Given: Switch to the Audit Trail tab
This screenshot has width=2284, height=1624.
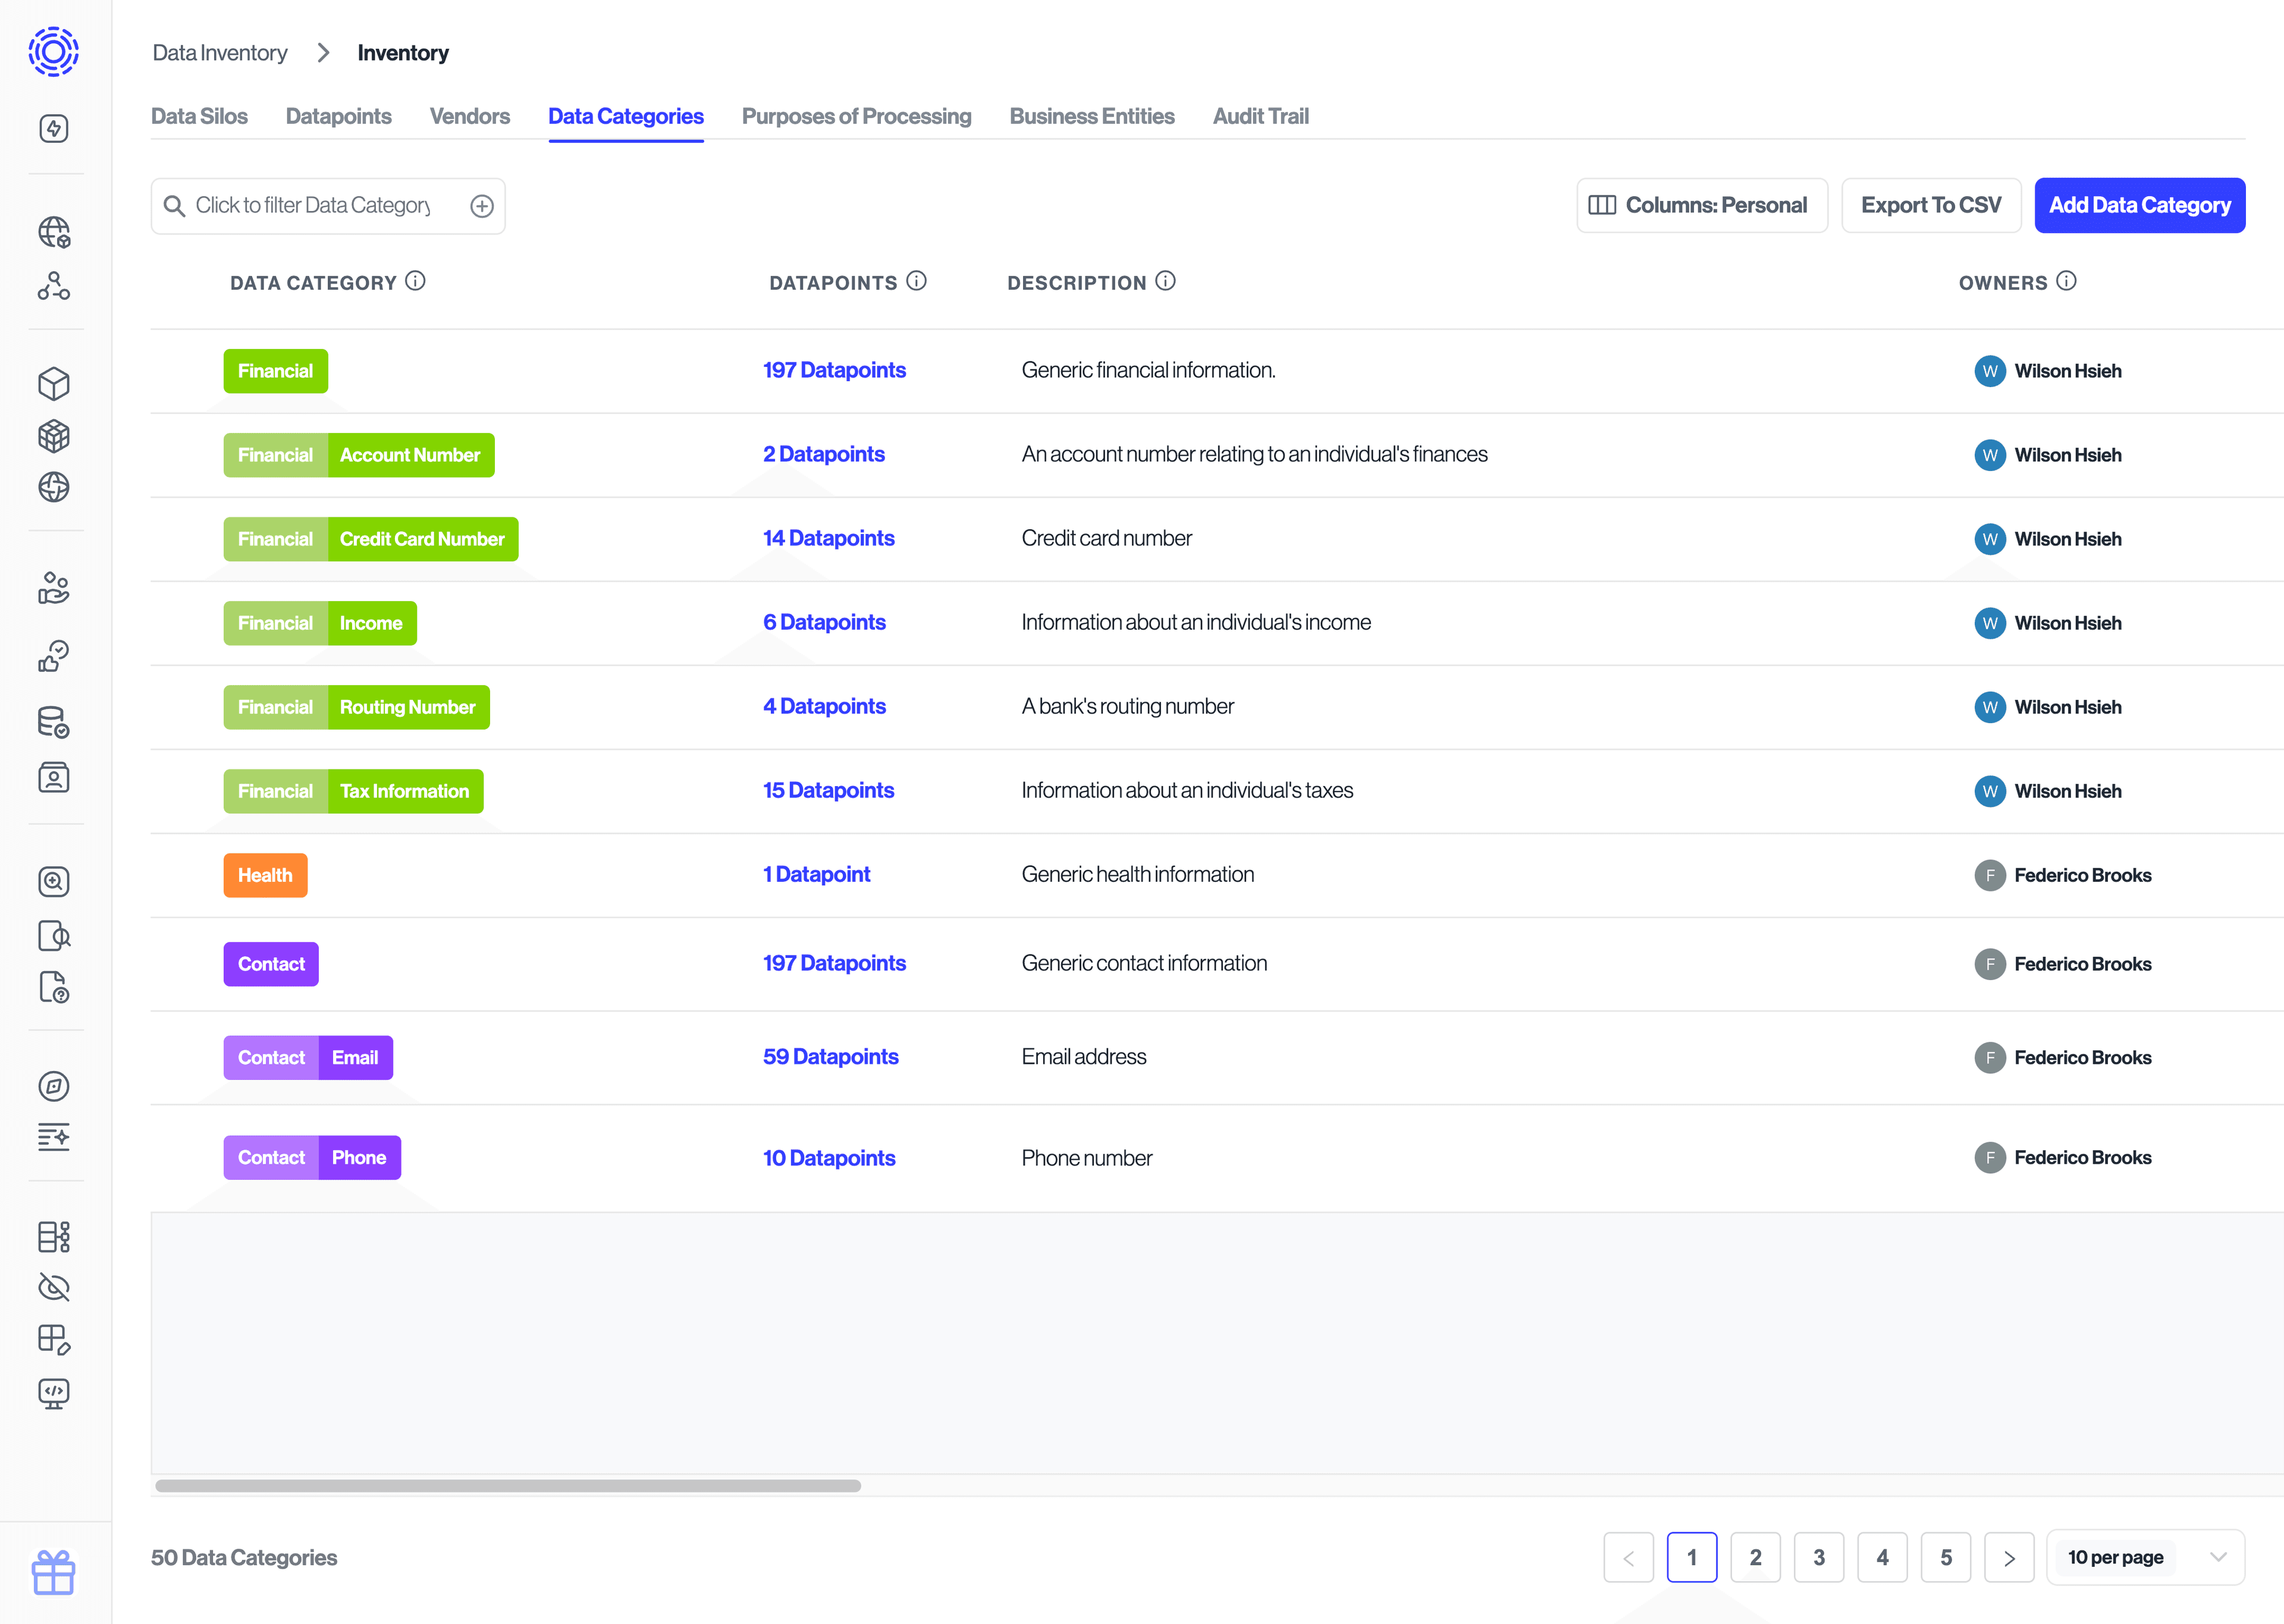Looking at the screenshot, I should coord(1261,116).
